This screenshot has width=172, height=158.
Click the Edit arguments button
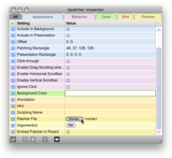click(x=71, y=125)
